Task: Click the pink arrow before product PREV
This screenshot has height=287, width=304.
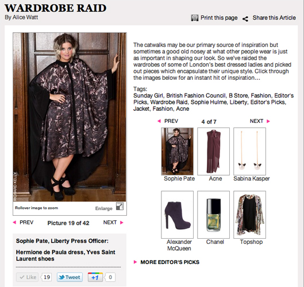Action: tap(159, 121)
